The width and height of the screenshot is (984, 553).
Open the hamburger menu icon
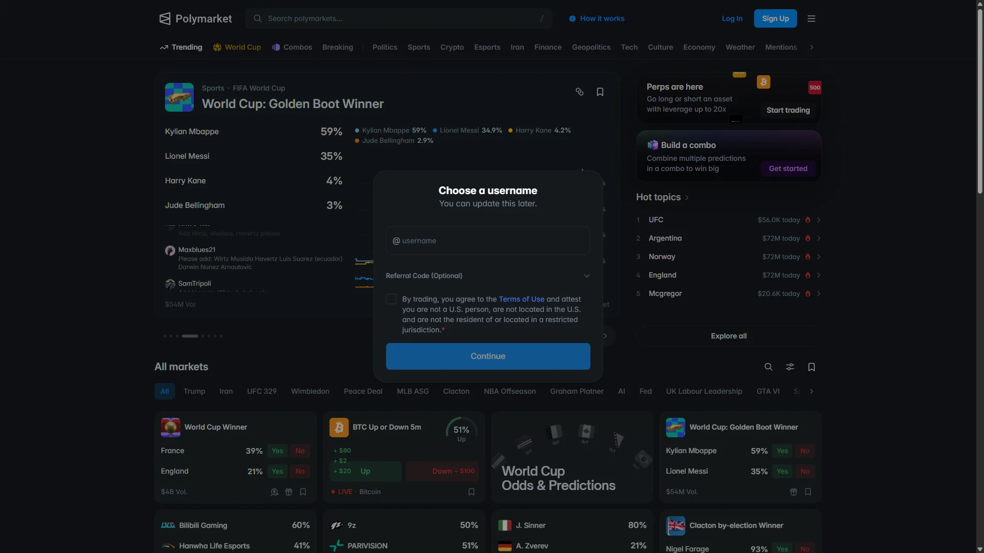[x=811, y=18]
